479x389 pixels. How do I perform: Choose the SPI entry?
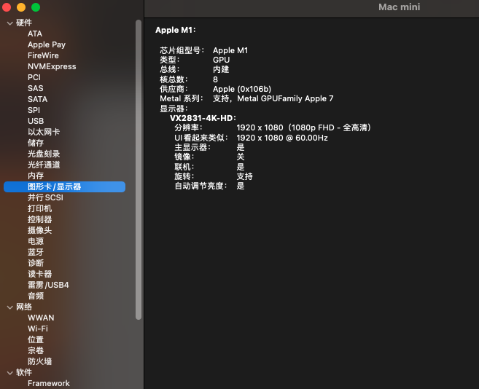pyautogui.click(x=34, y=110)
